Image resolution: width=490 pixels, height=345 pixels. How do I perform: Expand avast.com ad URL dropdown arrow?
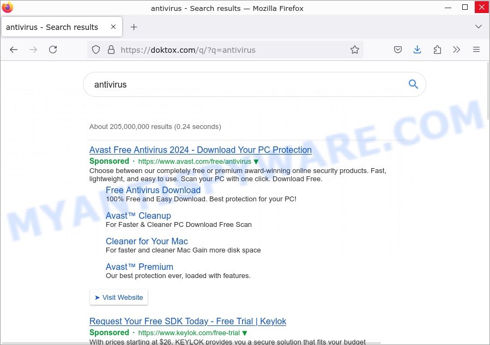[x=256, y=162]
